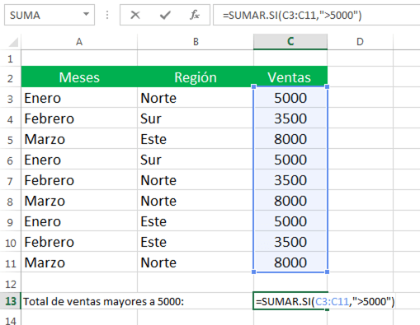420x325 pixels.
Task: Select column D header
Action: [360, 42]
